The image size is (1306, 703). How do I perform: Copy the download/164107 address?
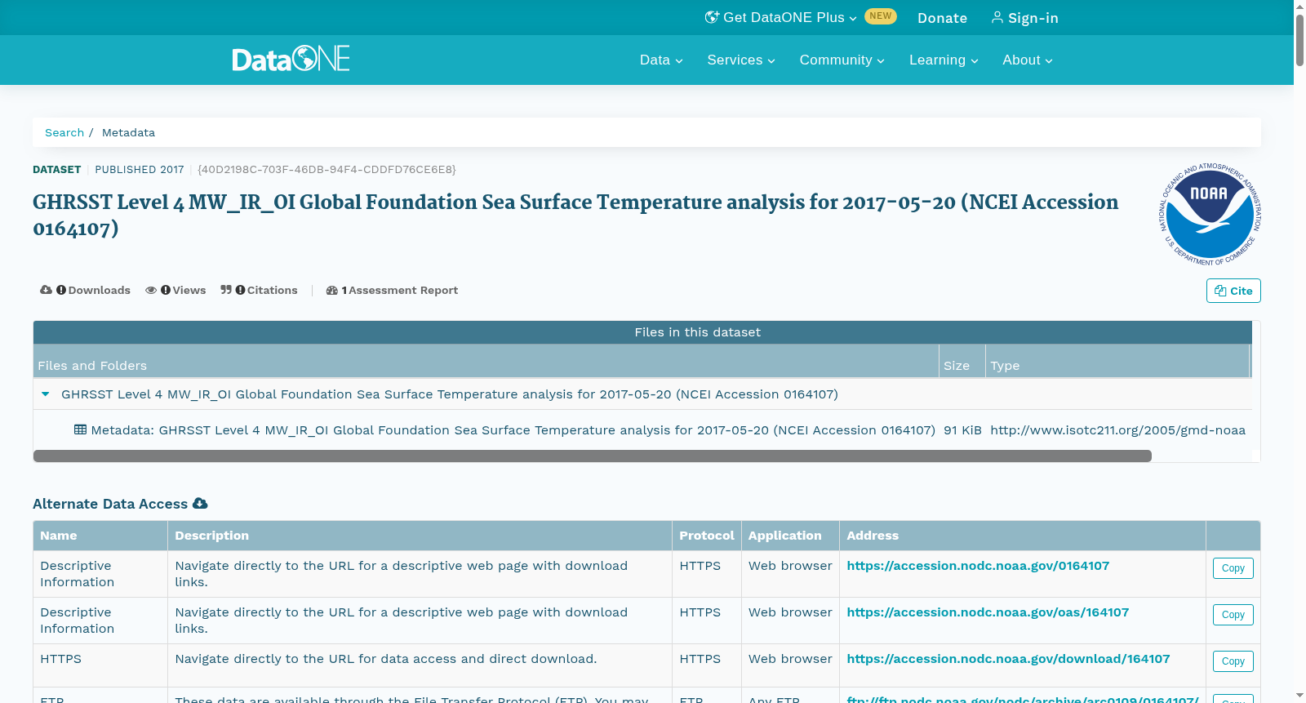[x=1233, y=661]
